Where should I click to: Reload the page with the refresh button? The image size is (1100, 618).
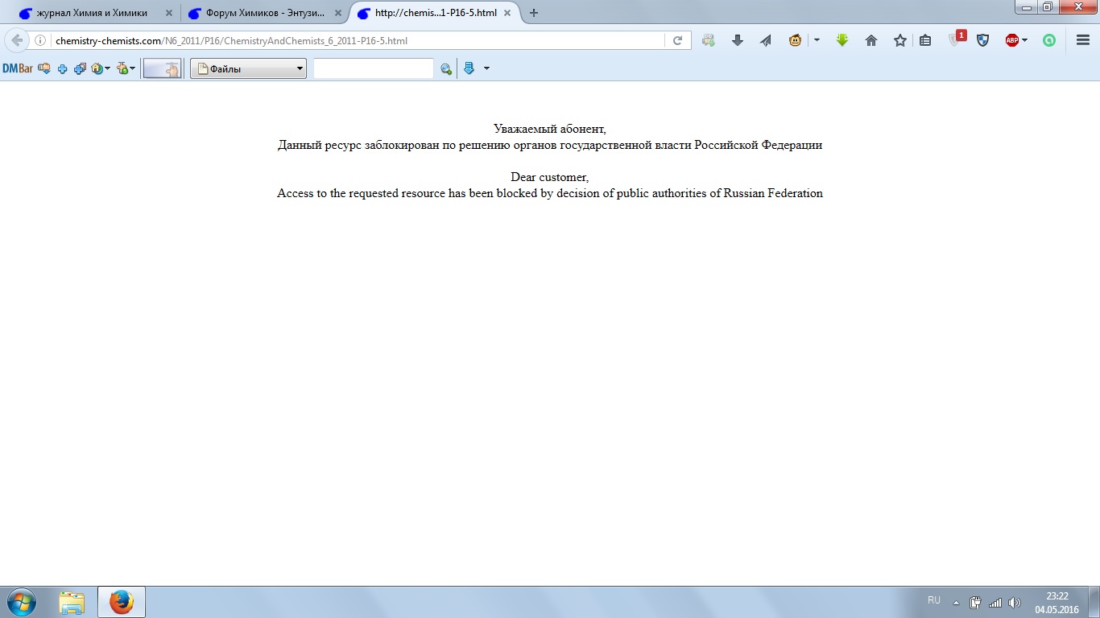tap(677, 40)
